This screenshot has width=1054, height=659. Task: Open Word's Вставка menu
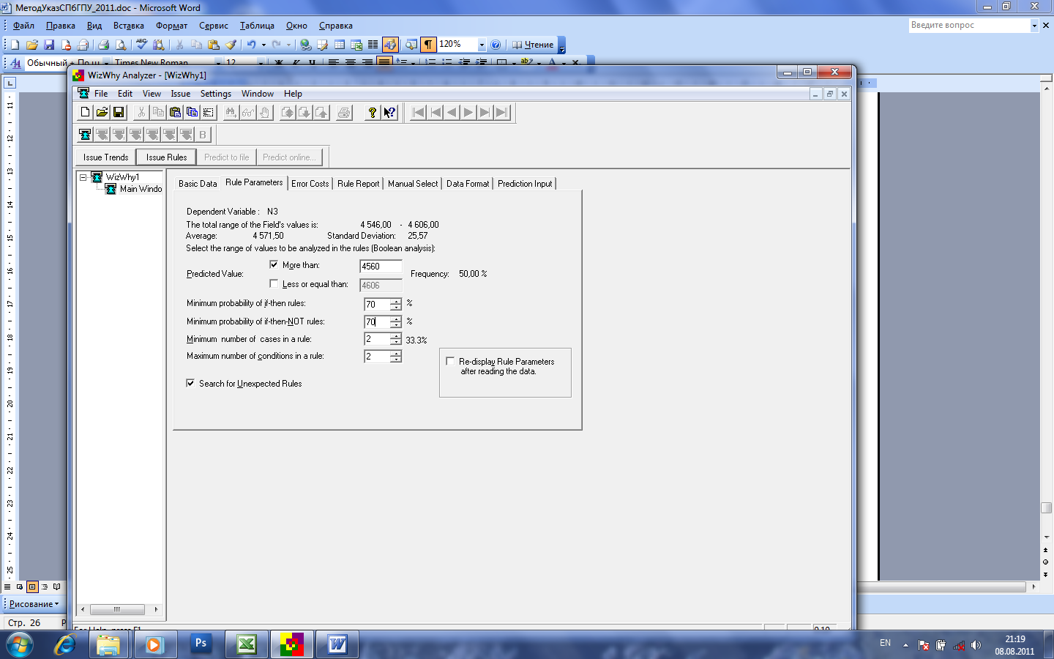[x=129, y=26]
